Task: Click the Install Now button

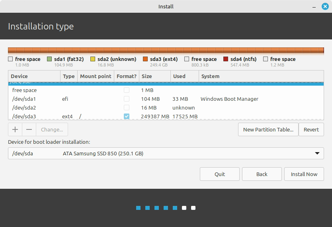Action: (304, 174)
